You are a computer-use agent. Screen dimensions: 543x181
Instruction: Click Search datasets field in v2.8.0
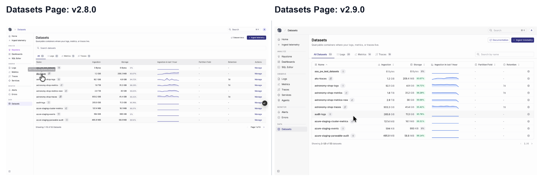tap(151, 48)
